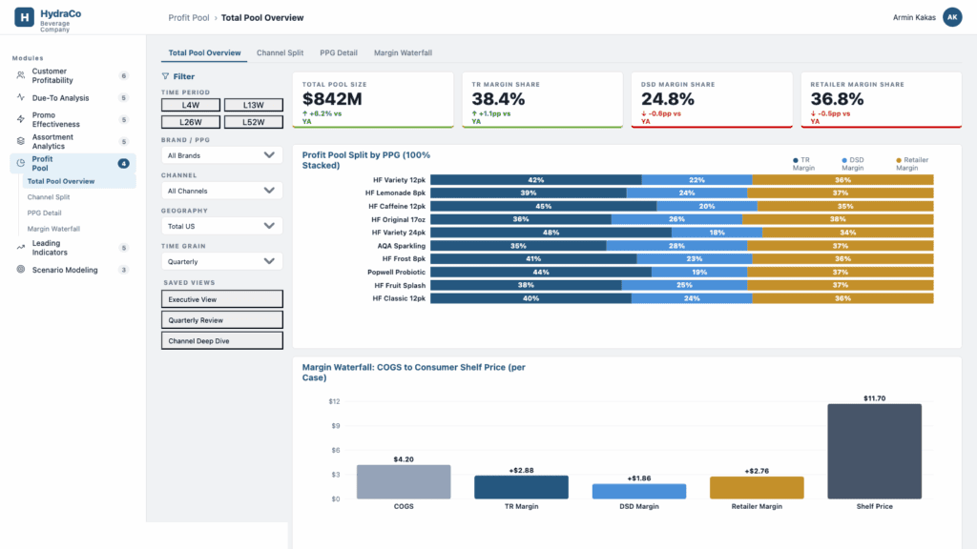Click the Profit Pool pie icon
977x549 pixels.
pos(21,163)
